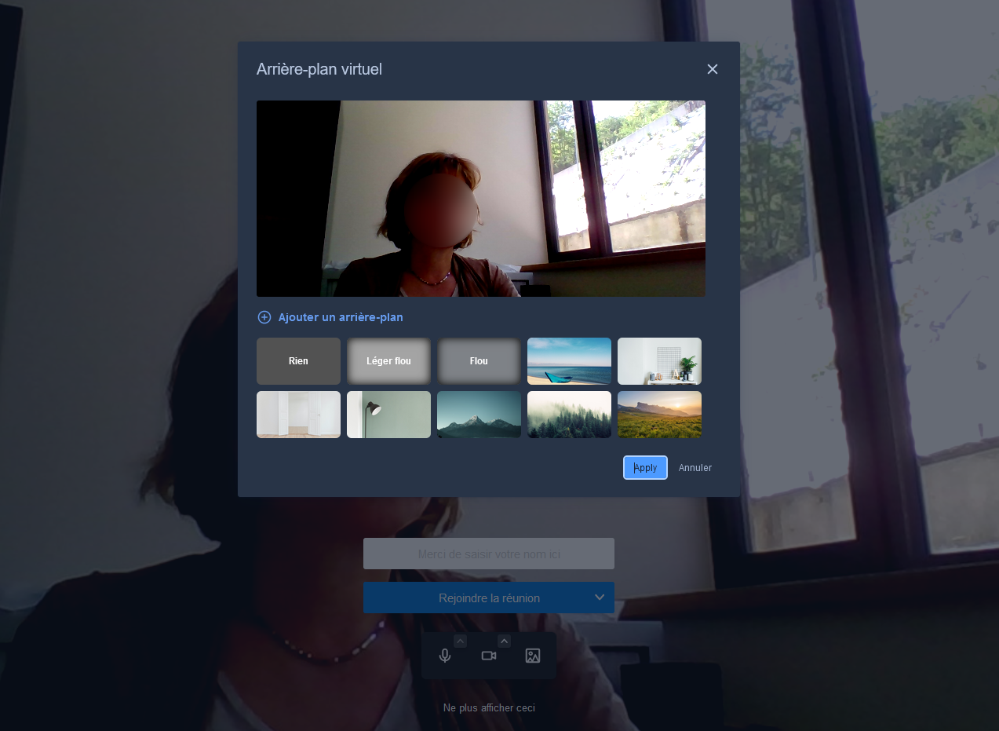Click the Annuler button
999x731 pixels.
[x=695, y=468]
